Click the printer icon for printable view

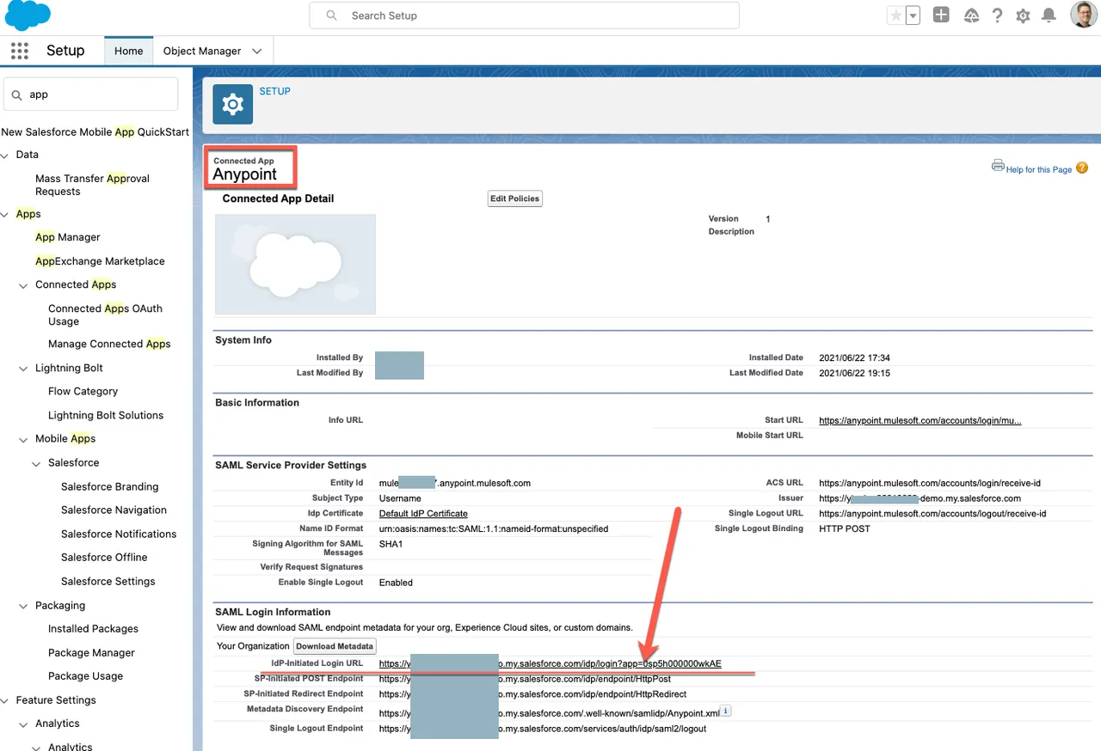point(998,165)
